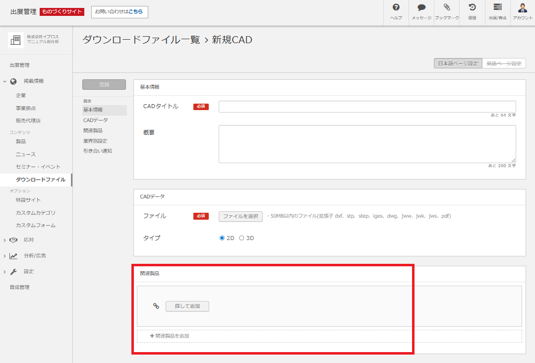The height and width of the screenshot is (363, 535).
Task: Select the 2D type radio button
Action: coord(222,238)
